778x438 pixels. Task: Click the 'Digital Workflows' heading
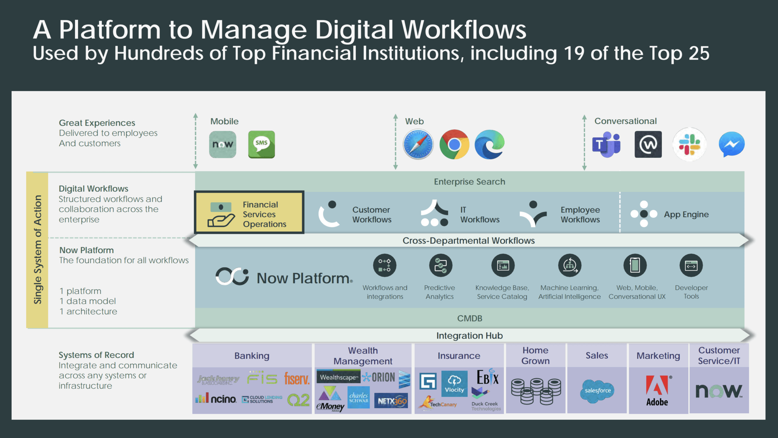(x=93, y=188)
